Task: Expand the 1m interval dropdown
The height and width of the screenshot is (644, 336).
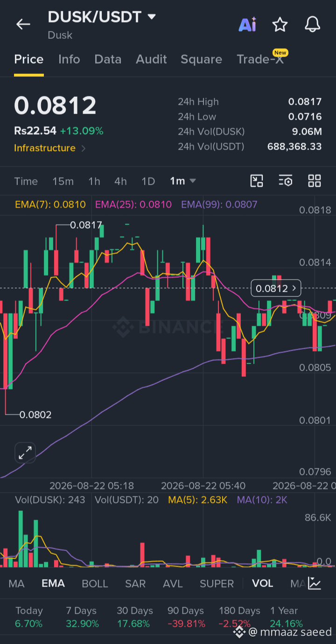Action: (183, 181)
